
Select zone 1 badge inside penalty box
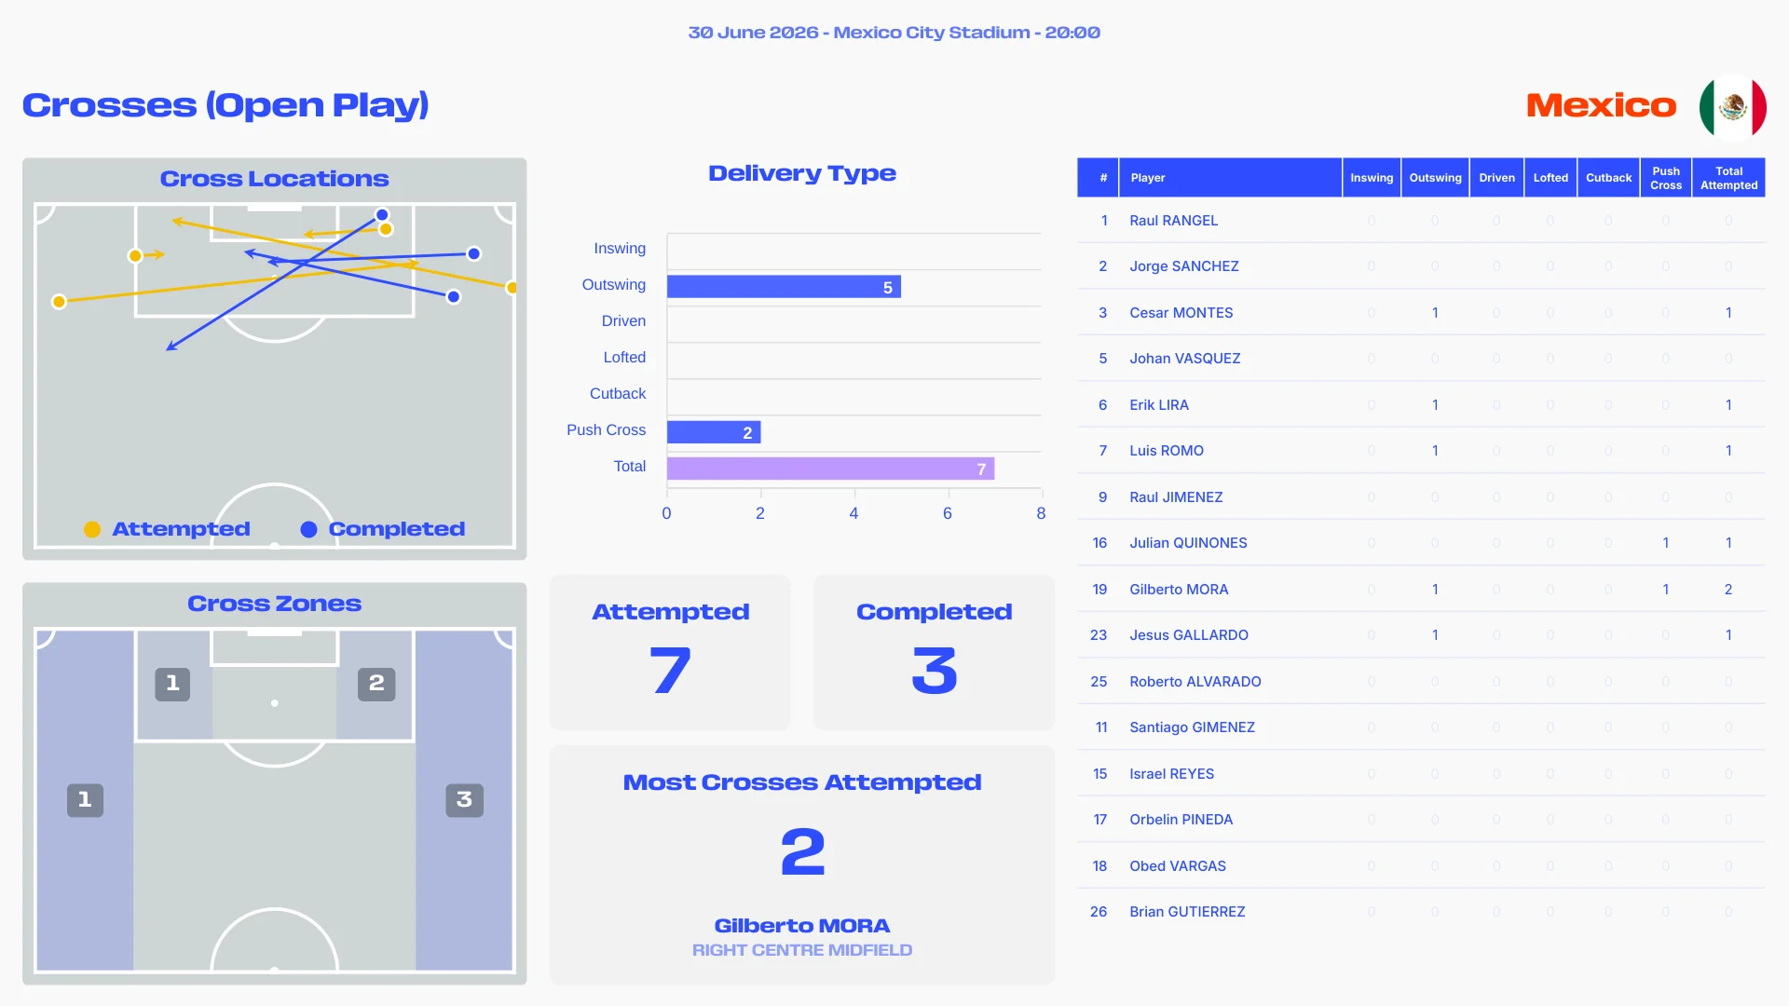click(x=172, y=683)
